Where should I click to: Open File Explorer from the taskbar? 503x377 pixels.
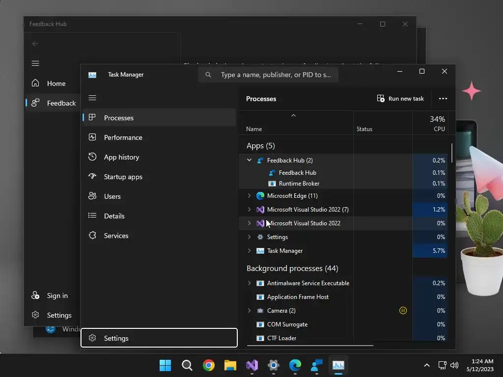230,365
